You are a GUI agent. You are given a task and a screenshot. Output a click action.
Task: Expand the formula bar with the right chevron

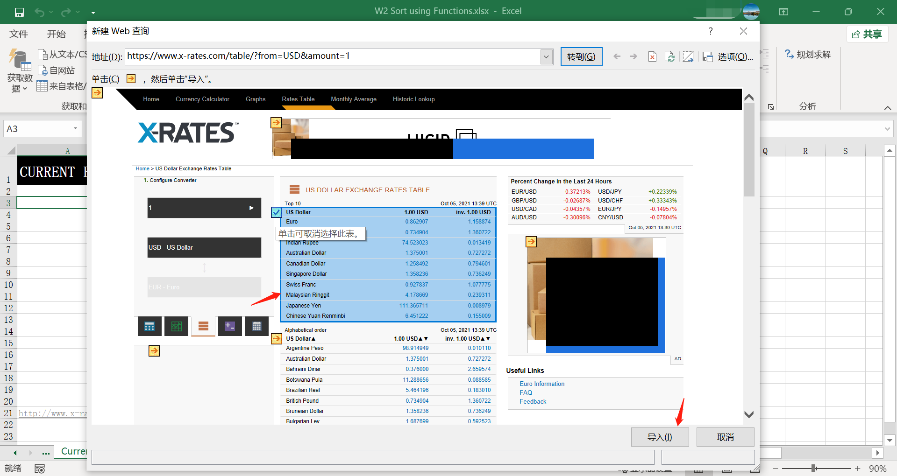click(887, 129)
